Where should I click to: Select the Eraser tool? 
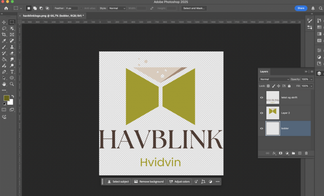[12, 53]
